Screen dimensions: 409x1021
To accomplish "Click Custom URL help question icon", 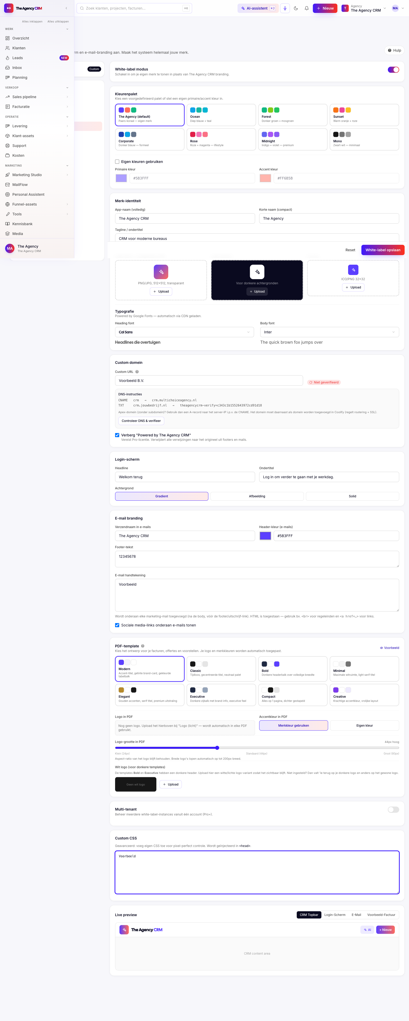I will pyautogui.click(x=137, y=372).
